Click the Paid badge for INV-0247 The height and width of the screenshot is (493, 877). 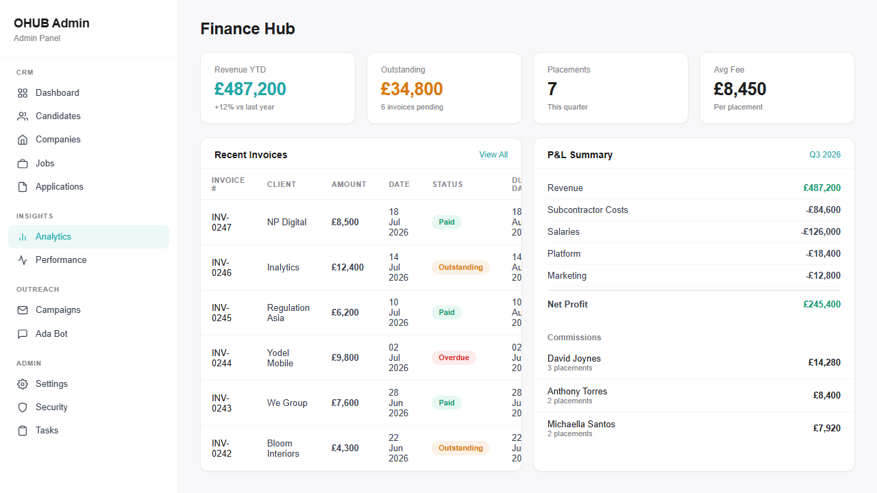[x=447, y=223]
